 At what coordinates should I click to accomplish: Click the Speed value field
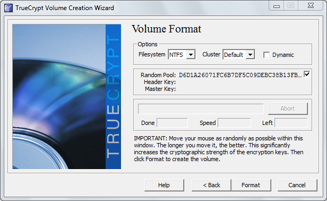[234, 123]
